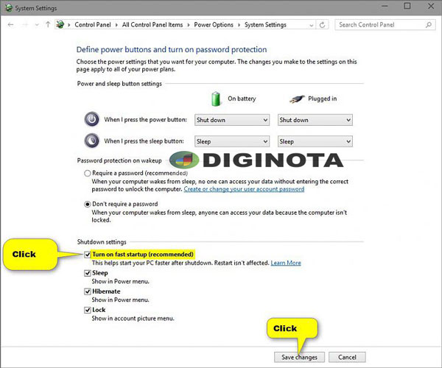Click the Cancel button

[347, 357]
